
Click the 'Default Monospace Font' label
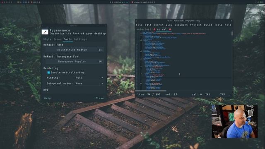tap(62, 56)
